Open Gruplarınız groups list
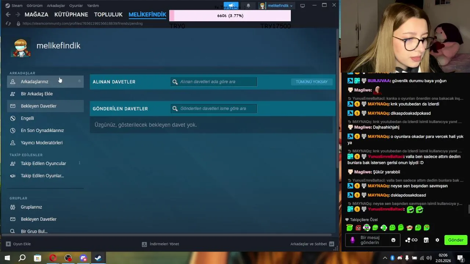Image resolution: width=470 pixels, height=264 pixels. pyautogui.click(x=45, y=207)
